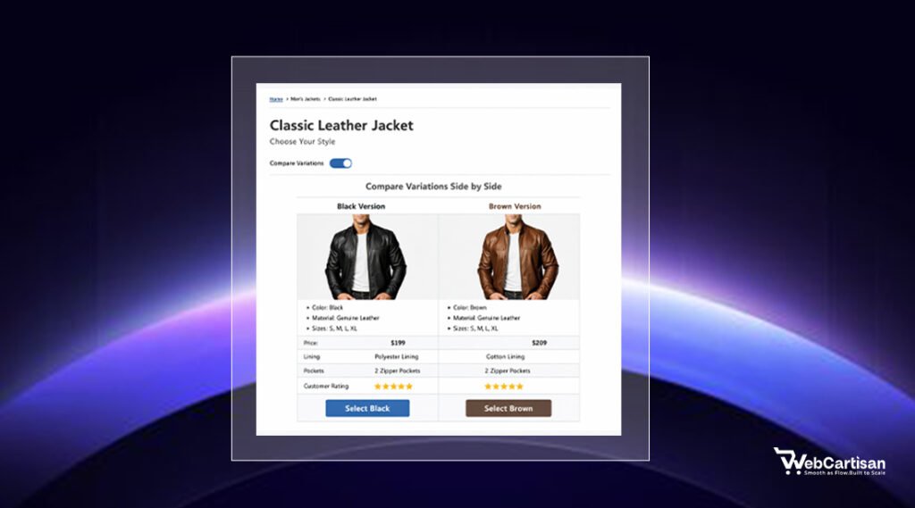Click the black version's star rating
915x508 pixels.
[x=393, y=386]
